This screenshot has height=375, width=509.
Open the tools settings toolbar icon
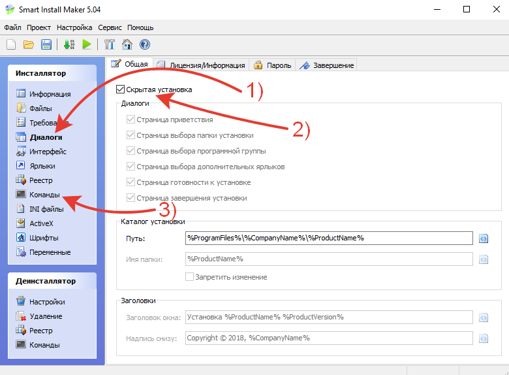coord(110,44)
